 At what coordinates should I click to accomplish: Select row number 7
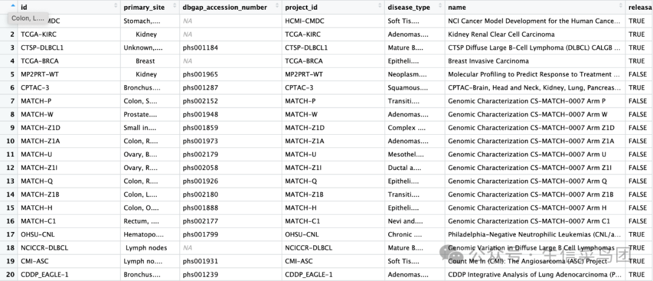[12, 101]
